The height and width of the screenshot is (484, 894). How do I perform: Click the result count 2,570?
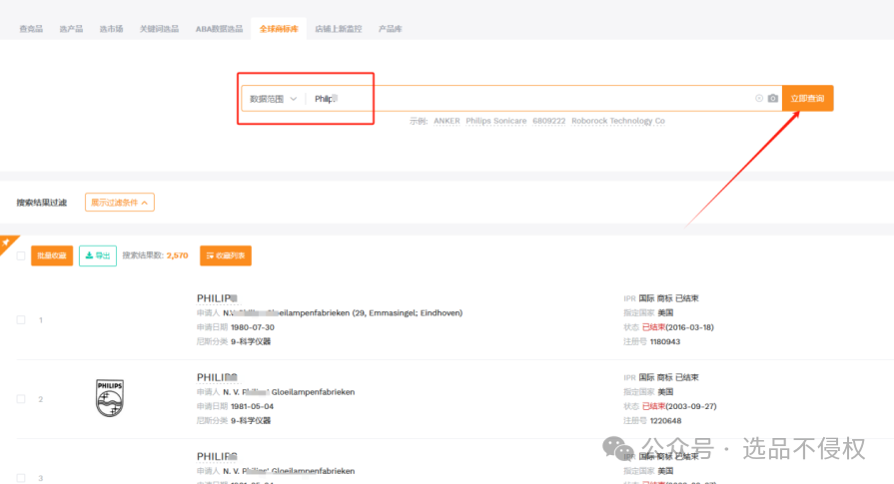178,255
